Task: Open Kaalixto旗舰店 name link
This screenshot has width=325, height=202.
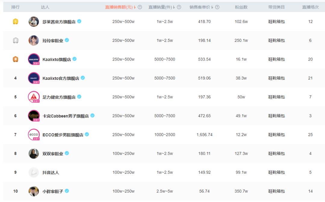Action: pos(57,60)
